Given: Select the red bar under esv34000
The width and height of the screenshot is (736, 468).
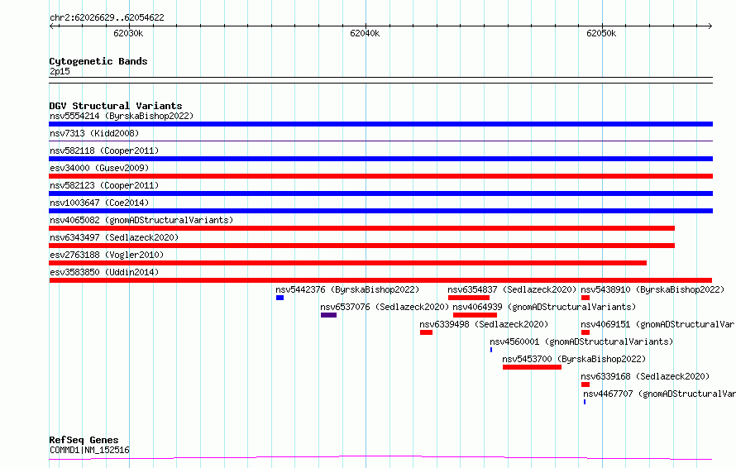Looking at the screenshot, I should tap(380, 176).
